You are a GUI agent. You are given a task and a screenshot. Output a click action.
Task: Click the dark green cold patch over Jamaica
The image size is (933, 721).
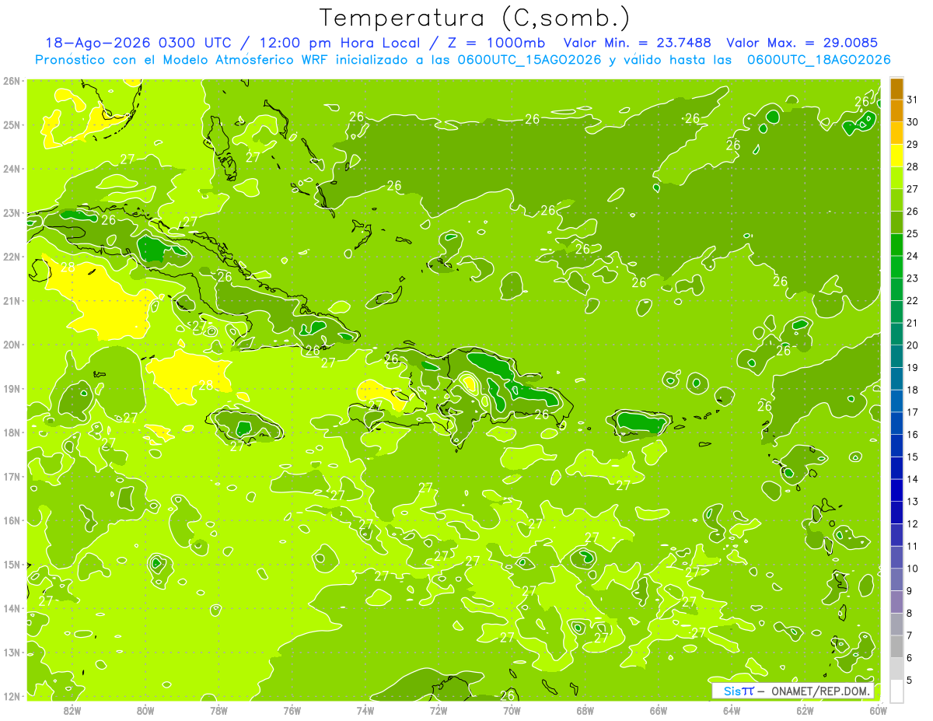(244, 428)
